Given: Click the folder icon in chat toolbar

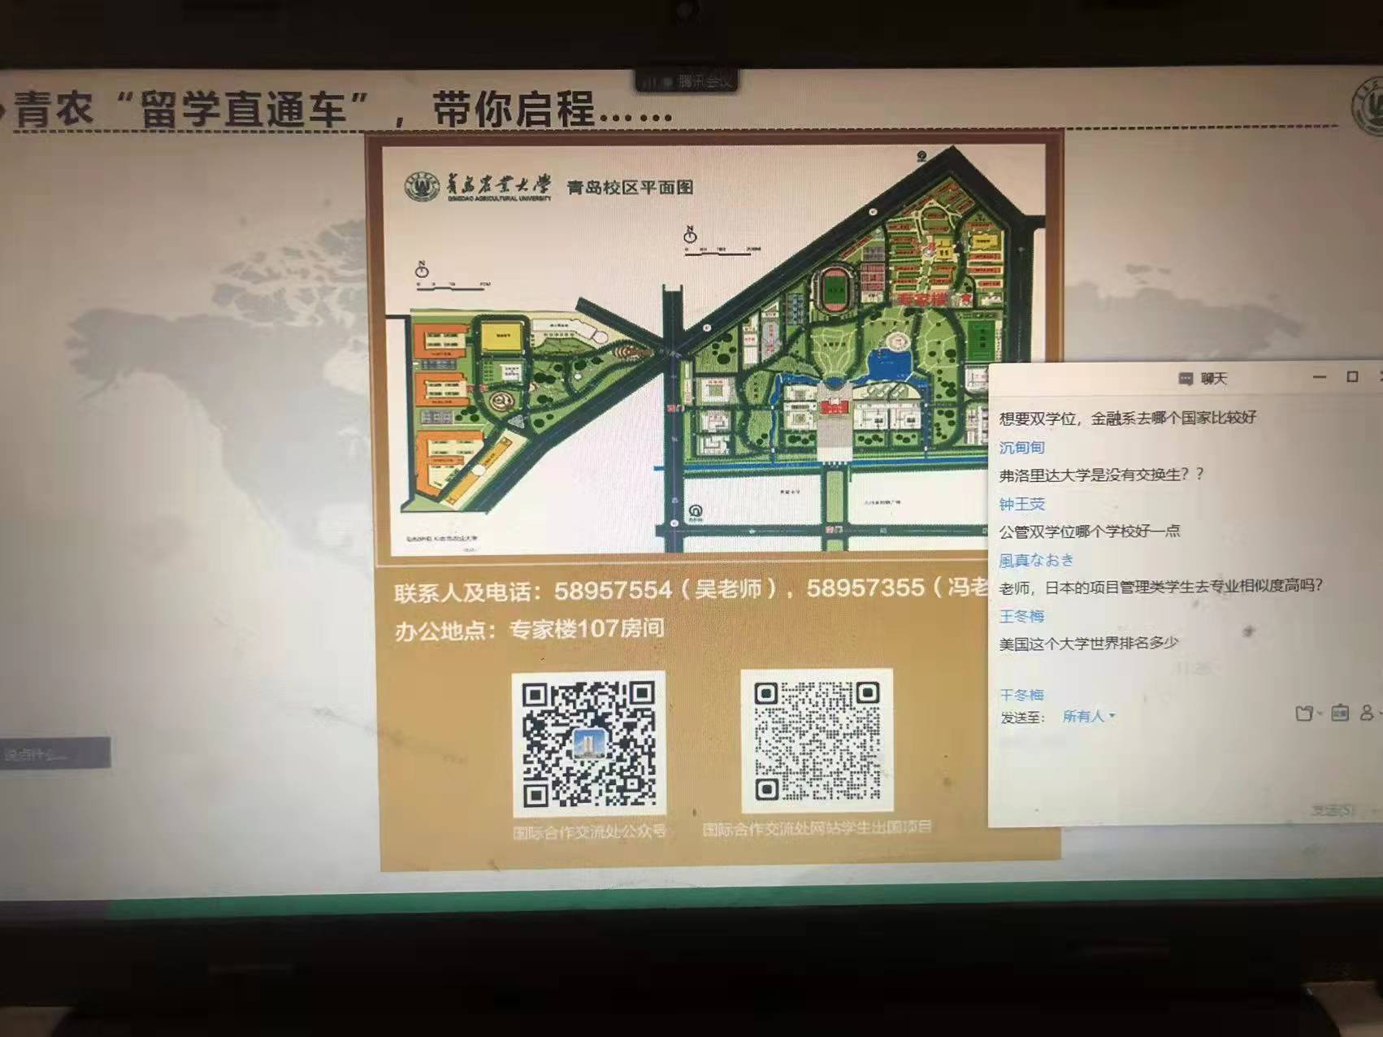Looking at the screenshot, I should pyautogui.click(x=1303, y=714).
